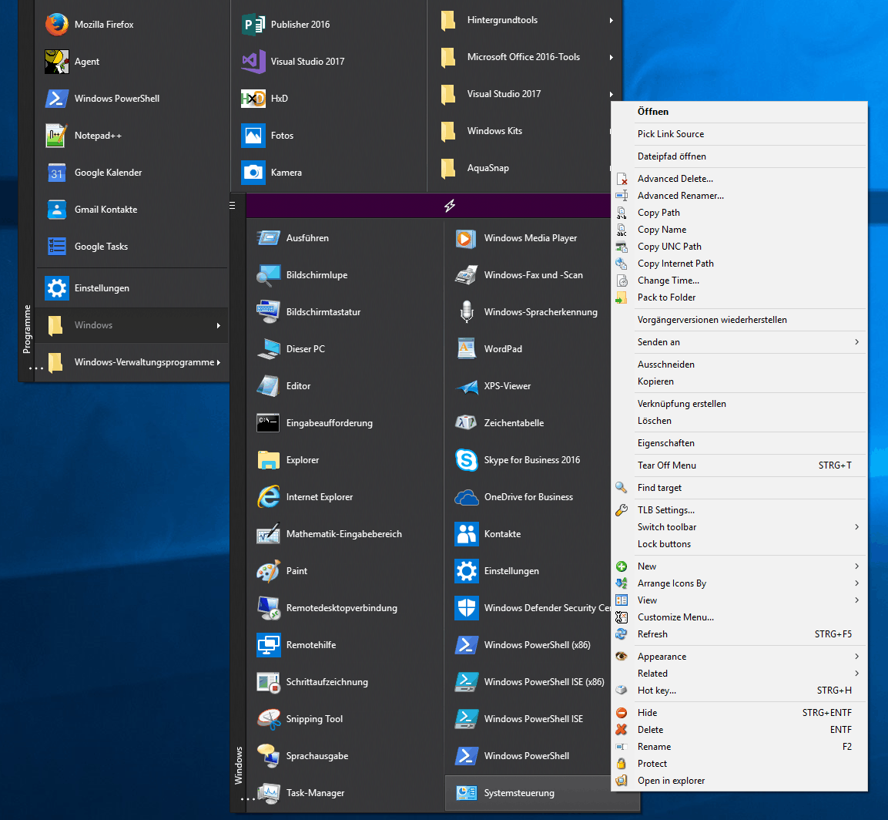Open Paint
This screenshot has width=888, height=820.
(345, 570)
